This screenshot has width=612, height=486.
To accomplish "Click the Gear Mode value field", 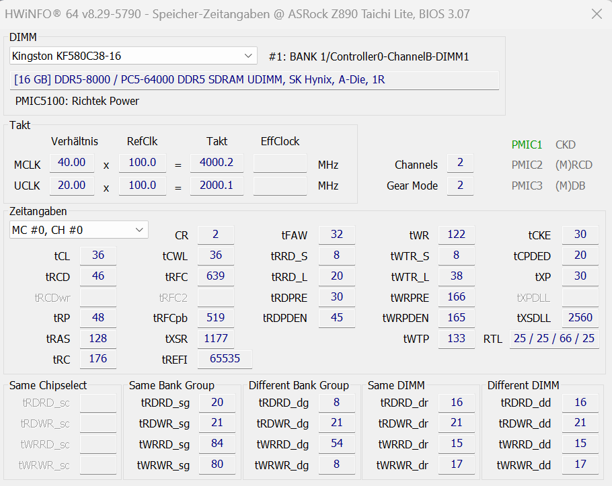I will pyautogui.click(x=460, y=186).
